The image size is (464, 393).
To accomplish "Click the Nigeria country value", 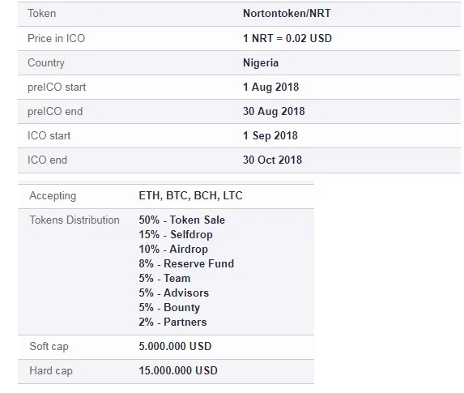I will point(261,62).
